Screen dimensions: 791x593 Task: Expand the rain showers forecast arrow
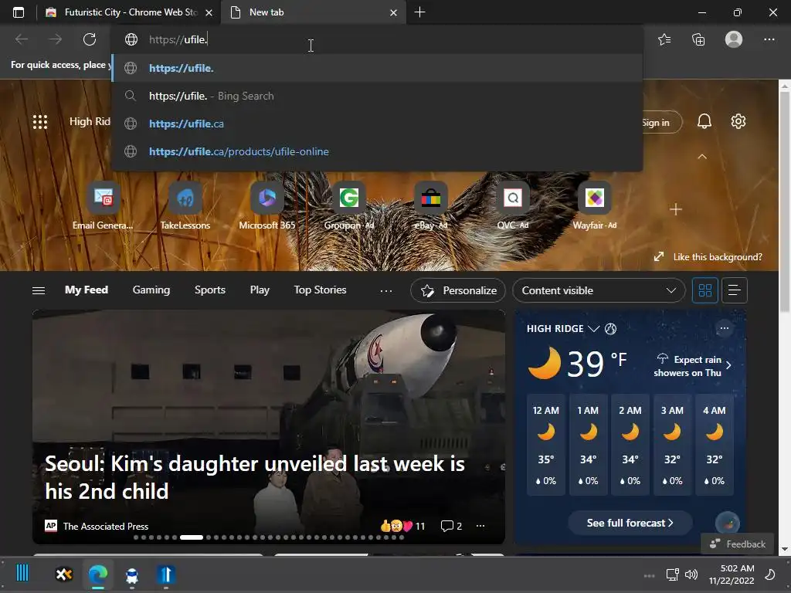[728, 365]
